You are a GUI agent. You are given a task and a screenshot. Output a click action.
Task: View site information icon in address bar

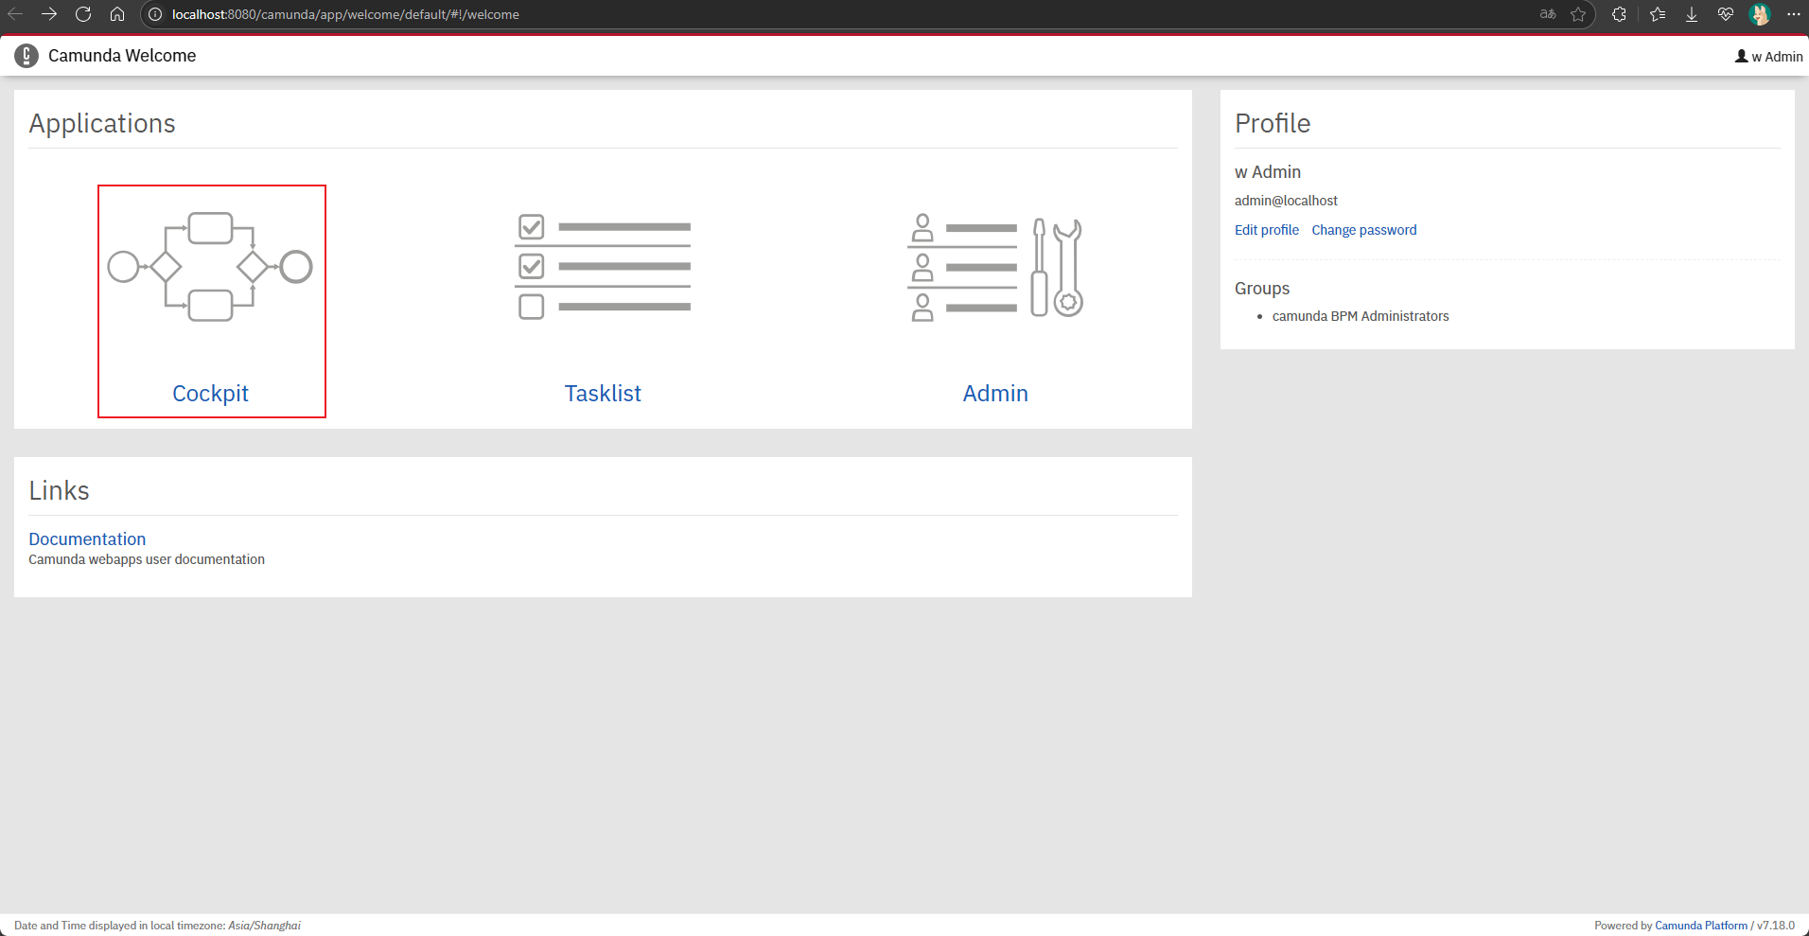click(x=155, y=14)
